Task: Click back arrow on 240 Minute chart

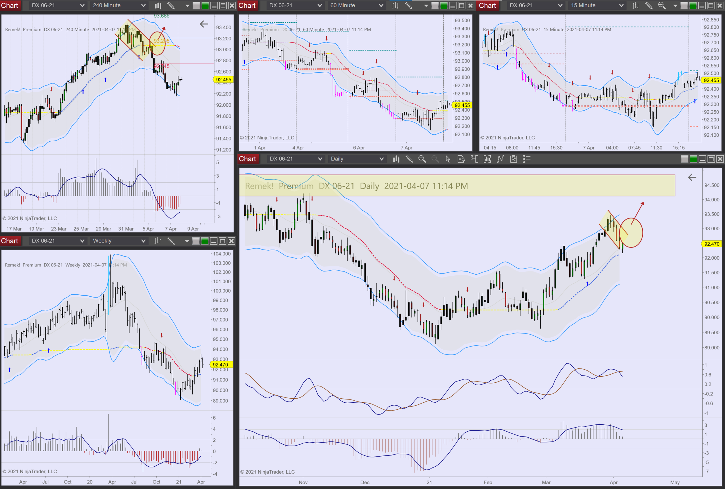Action: click(x=204, y=24)
